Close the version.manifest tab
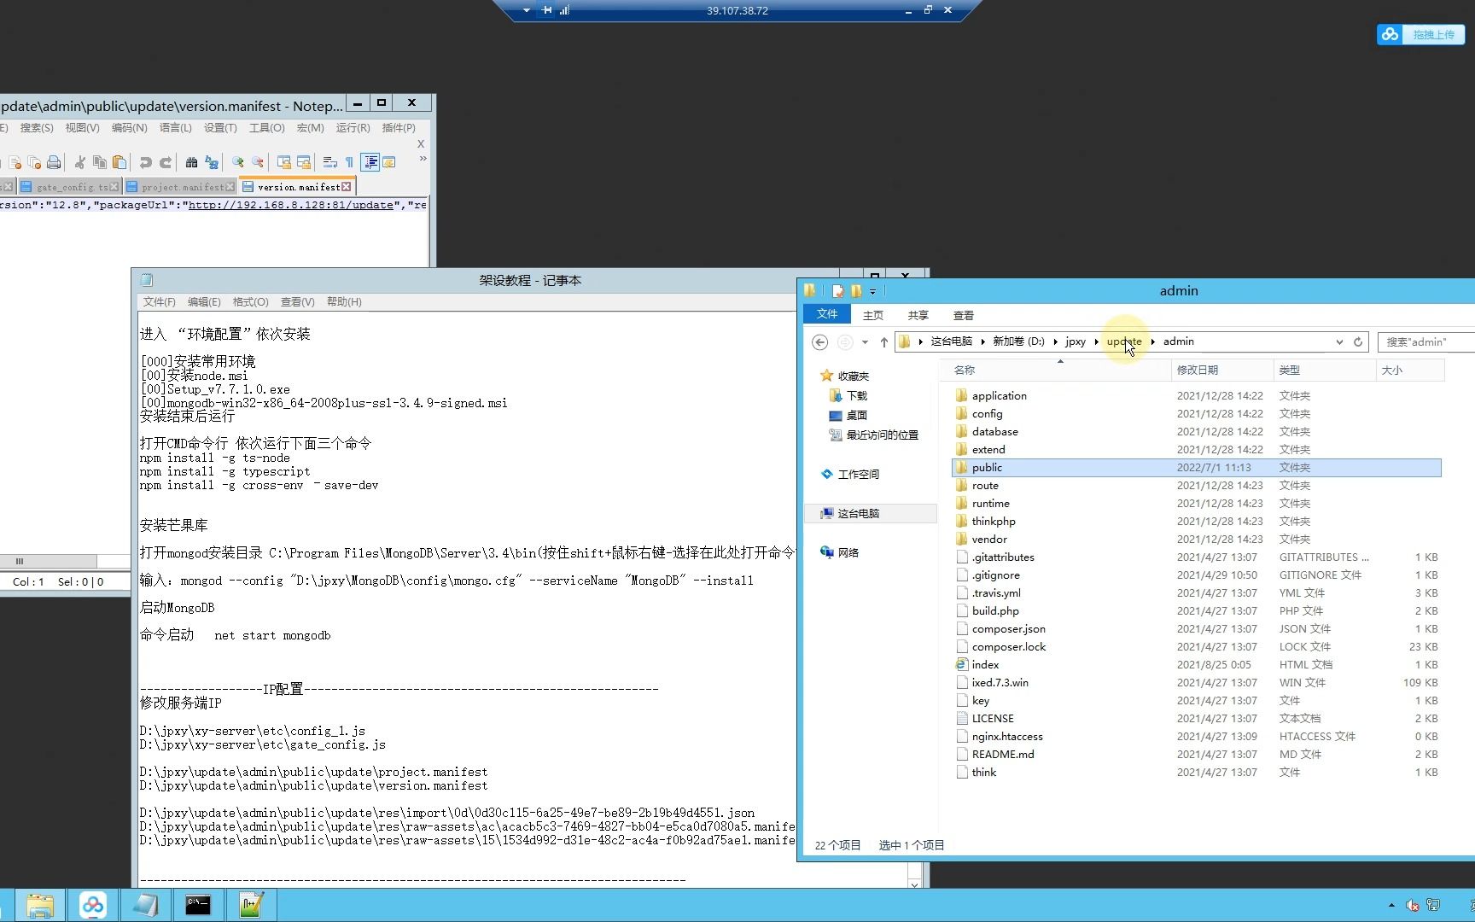 346,187
